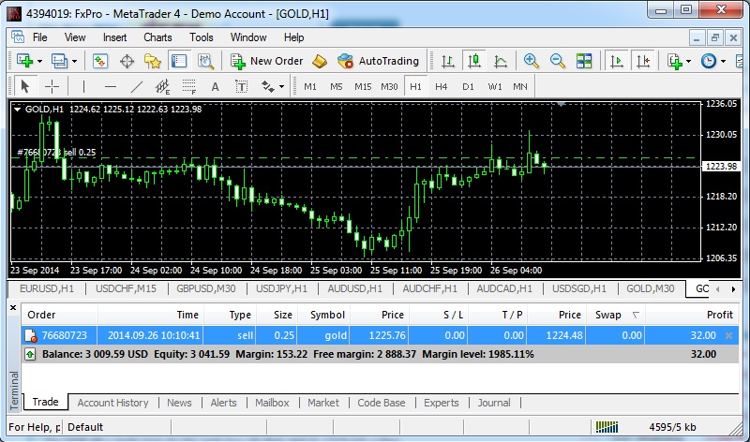The height and width of the screenshot is (442, 750).
Task: Switch to Account History tab
Action: (x=112, y=403)
